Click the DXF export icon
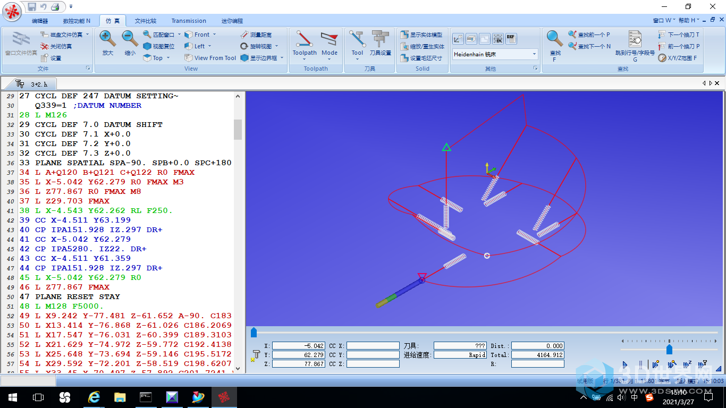Viewport: 726px width, 408px height. point(511,39)
